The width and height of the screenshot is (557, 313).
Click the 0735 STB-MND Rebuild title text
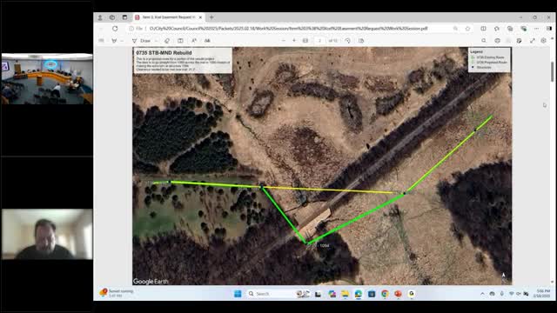[164, 52]
